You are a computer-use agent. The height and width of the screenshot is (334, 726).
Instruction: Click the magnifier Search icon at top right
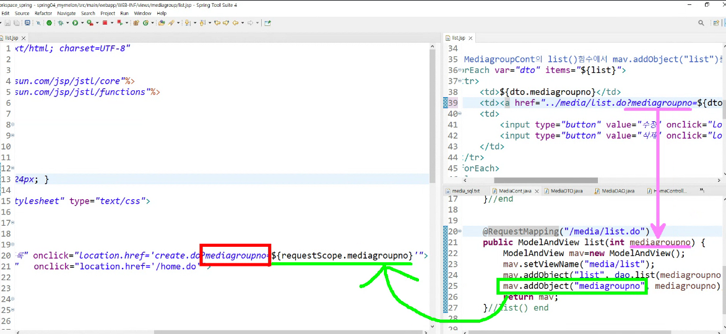[701, 23]
